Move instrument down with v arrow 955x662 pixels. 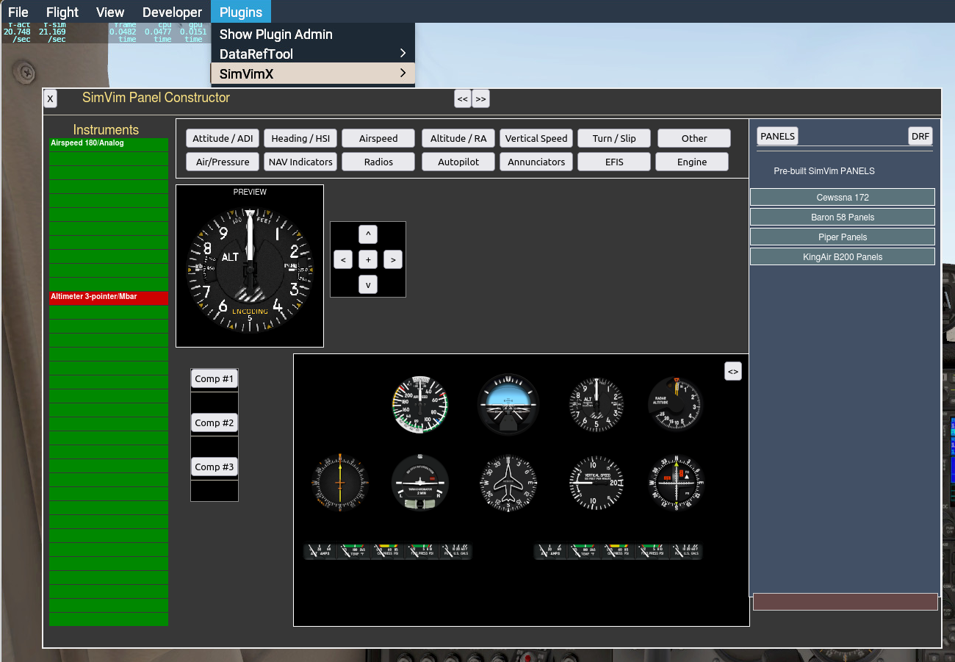368,284
